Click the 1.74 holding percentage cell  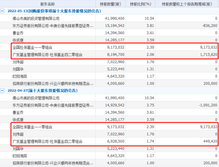[150, 141]
